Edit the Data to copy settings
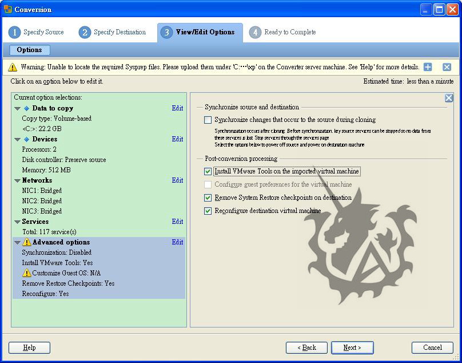This screenshot has height=363, width=462. point(177,108)
